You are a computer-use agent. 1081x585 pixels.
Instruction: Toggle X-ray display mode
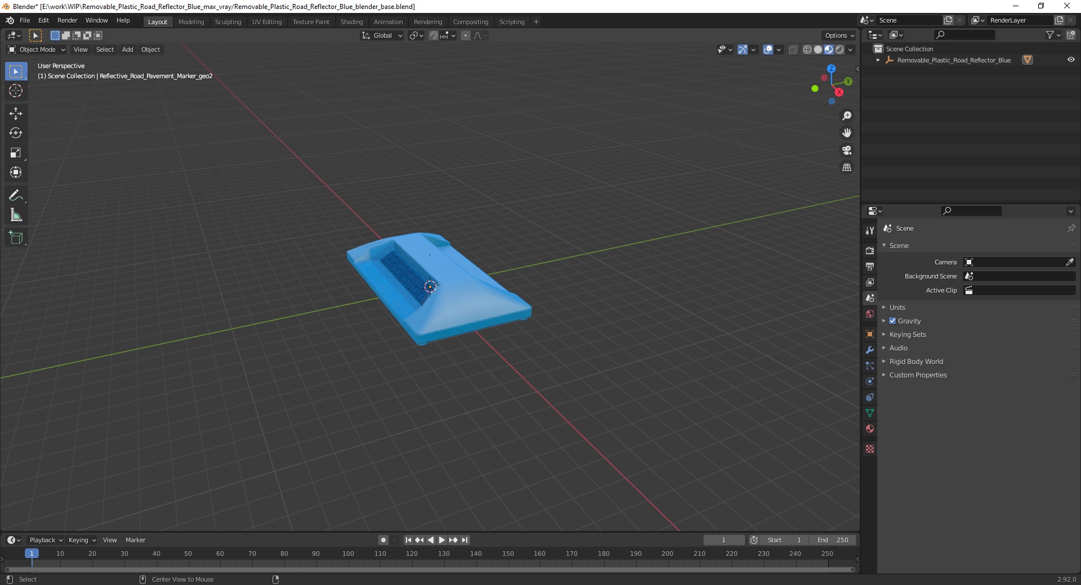[x=793, y=49]
